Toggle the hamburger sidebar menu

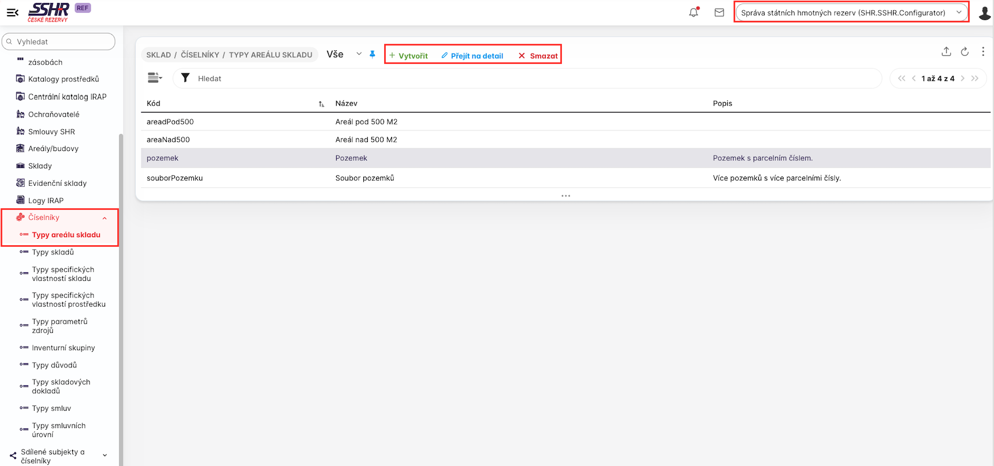coord(12,12)
